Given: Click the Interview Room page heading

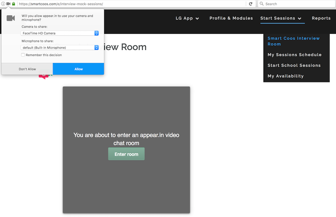Looking at the screenshot, I should click(x=125, y=47).
